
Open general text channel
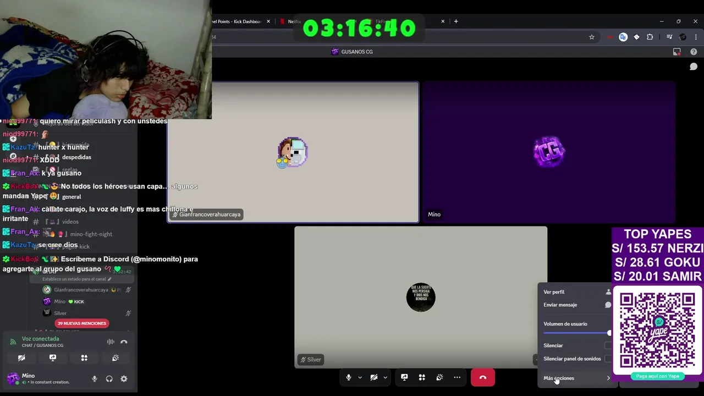coord(71,196)
